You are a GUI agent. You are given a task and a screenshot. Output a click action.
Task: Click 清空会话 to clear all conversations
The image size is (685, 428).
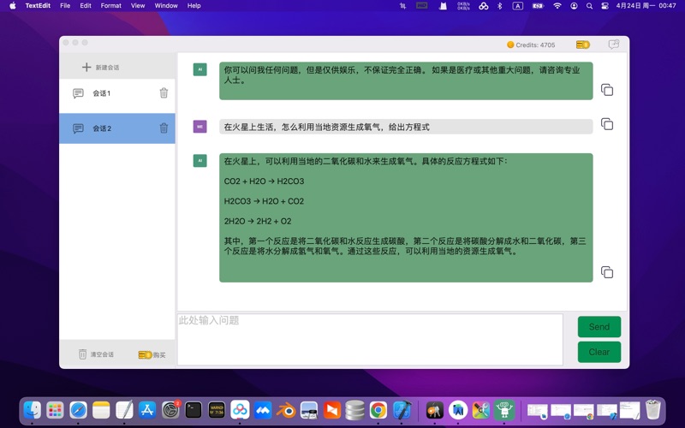pos(96,354)
